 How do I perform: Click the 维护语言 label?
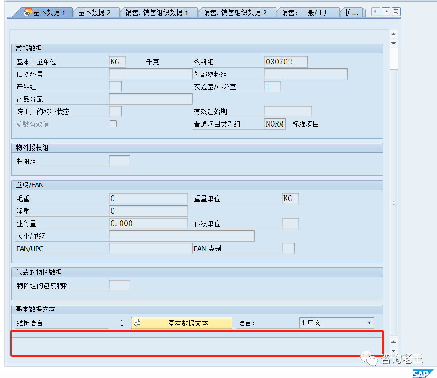coord(30,323)
